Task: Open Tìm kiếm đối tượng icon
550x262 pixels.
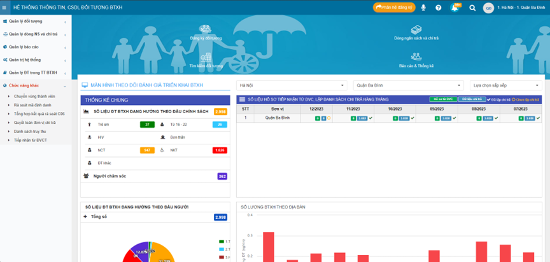Action: pyautogui.click(x=206, y=57)
